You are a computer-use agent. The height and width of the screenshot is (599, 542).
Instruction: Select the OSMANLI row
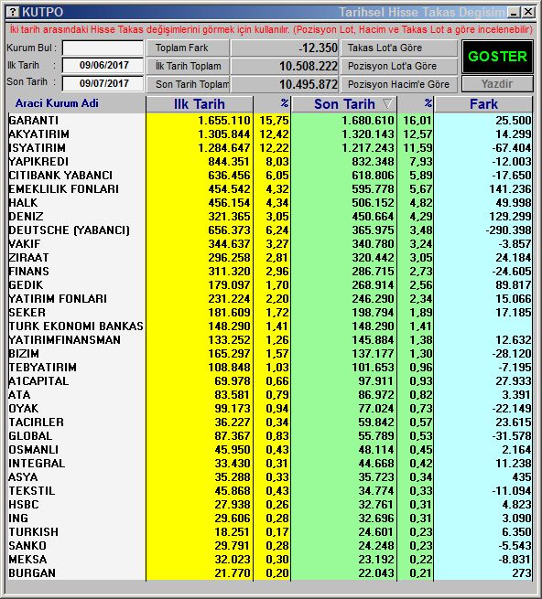coord(270,450)
